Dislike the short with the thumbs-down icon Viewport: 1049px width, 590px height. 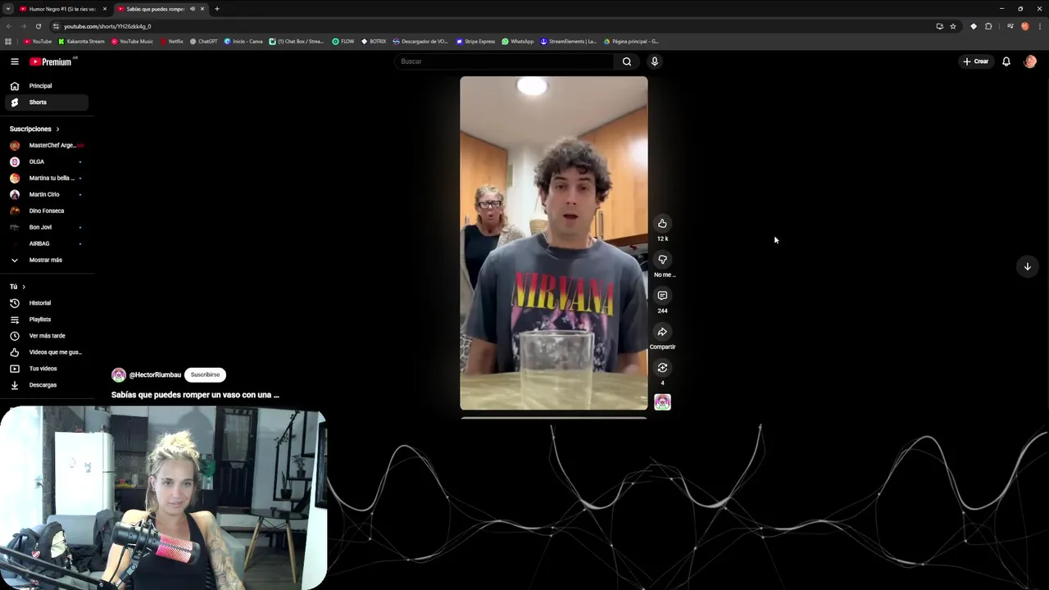[662, 260]
